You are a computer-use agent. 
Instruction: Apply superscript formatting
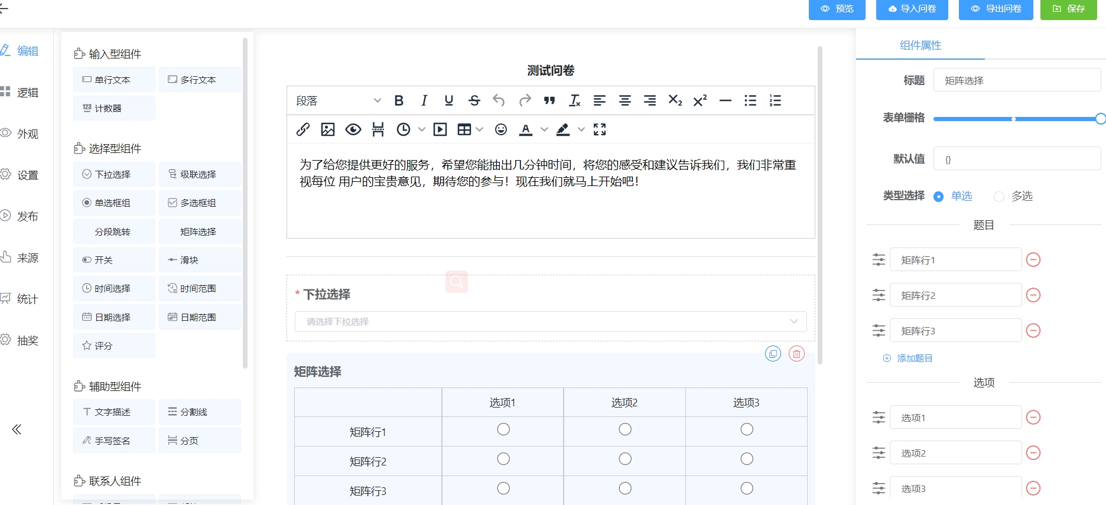click(700, 100)
